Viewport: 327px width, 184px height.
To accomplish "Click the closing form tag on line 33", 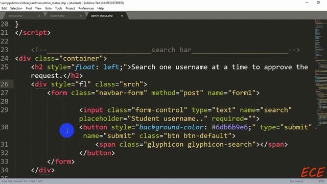I will point(61,162).
